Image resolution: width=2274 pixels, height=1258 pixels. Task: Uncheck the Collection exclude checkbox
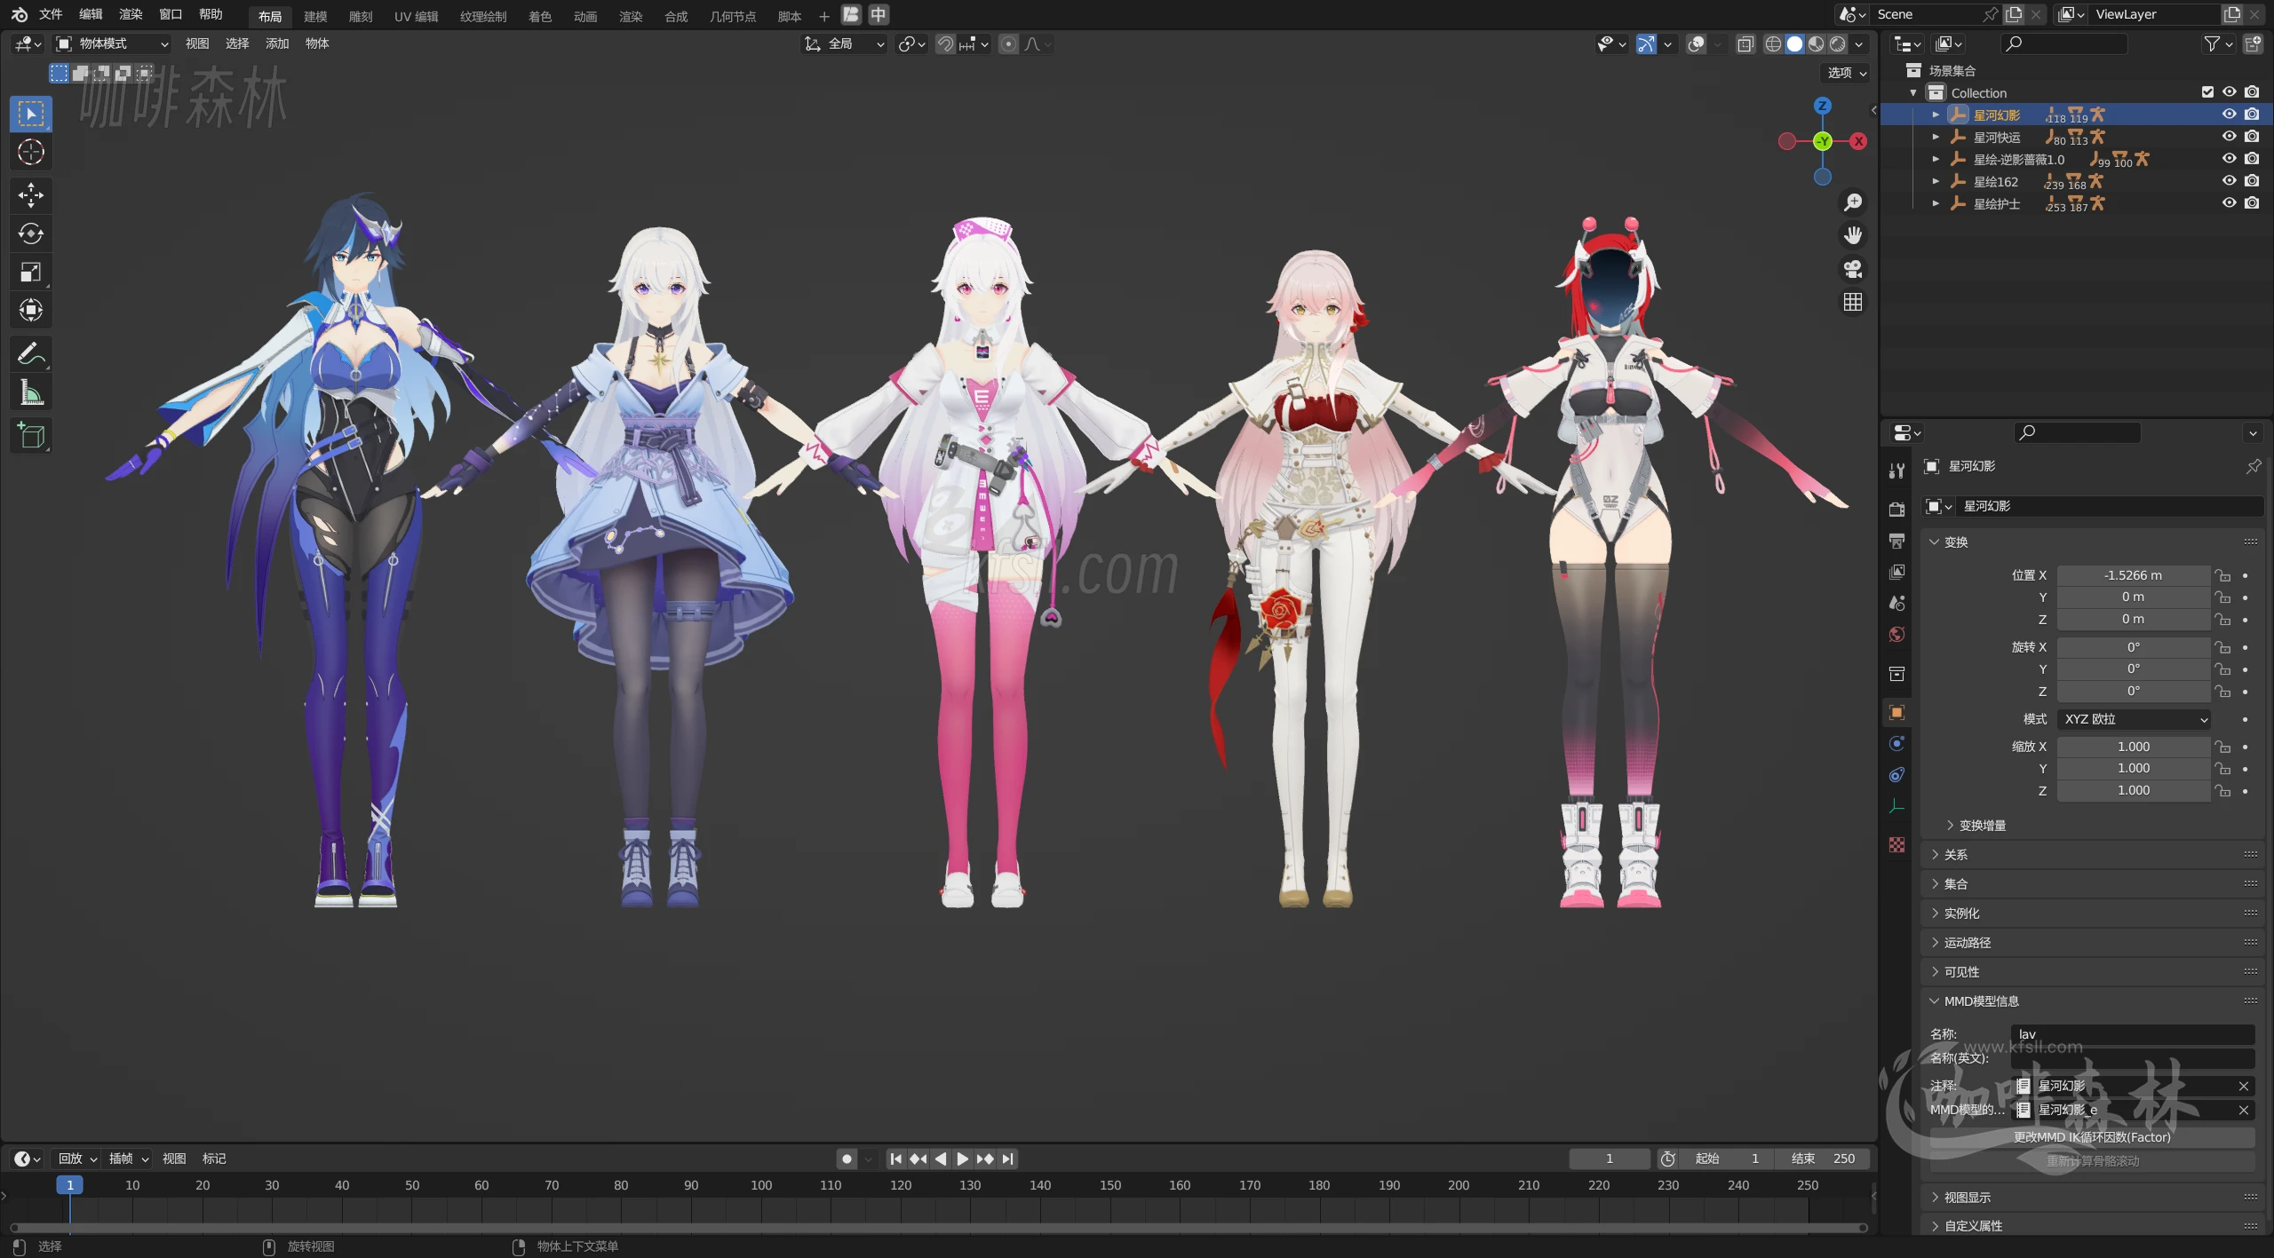pyautogui.click(x=2207, y=92)
